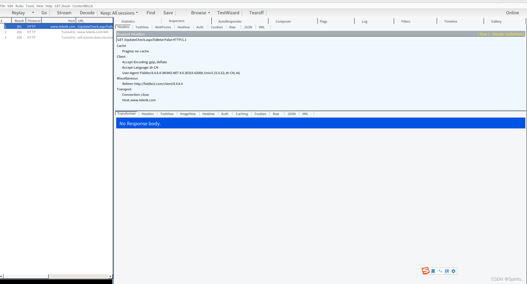Click the Go toolbar button

[x=44, y=13]
